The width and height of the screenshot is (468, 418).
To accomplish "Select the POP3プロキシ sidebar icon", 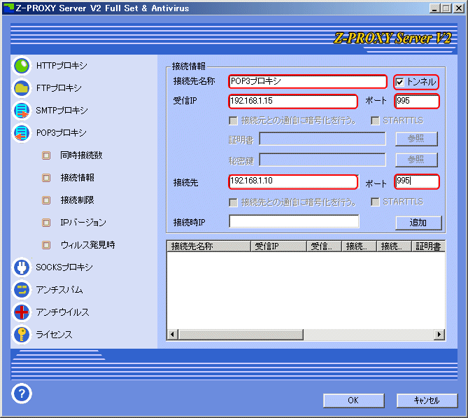I will click(x=22, y=133).
